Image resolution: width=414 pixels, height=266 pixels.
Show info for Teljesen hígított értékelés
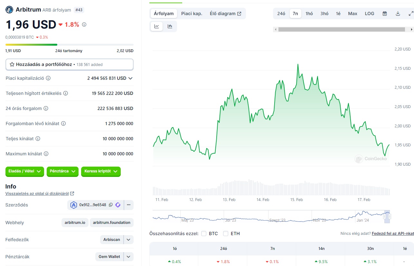point(65,93)
